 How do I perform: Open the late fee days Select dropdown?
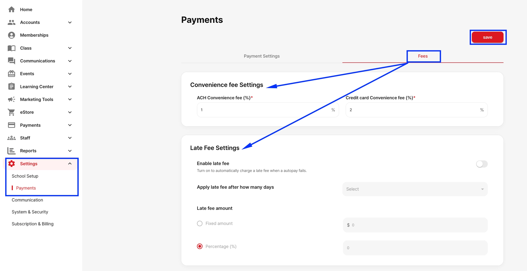tap(414, 189)
